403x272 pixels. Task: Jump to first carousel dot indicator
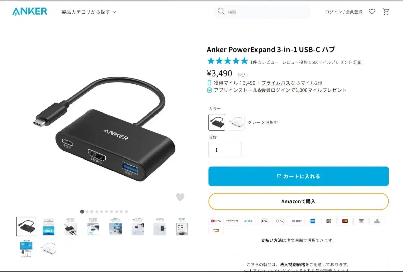click(x=82, y=212)
